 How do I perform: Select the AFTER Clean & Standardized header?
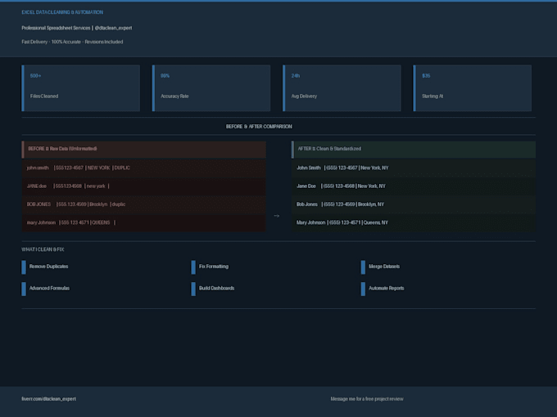click(414, 150)
